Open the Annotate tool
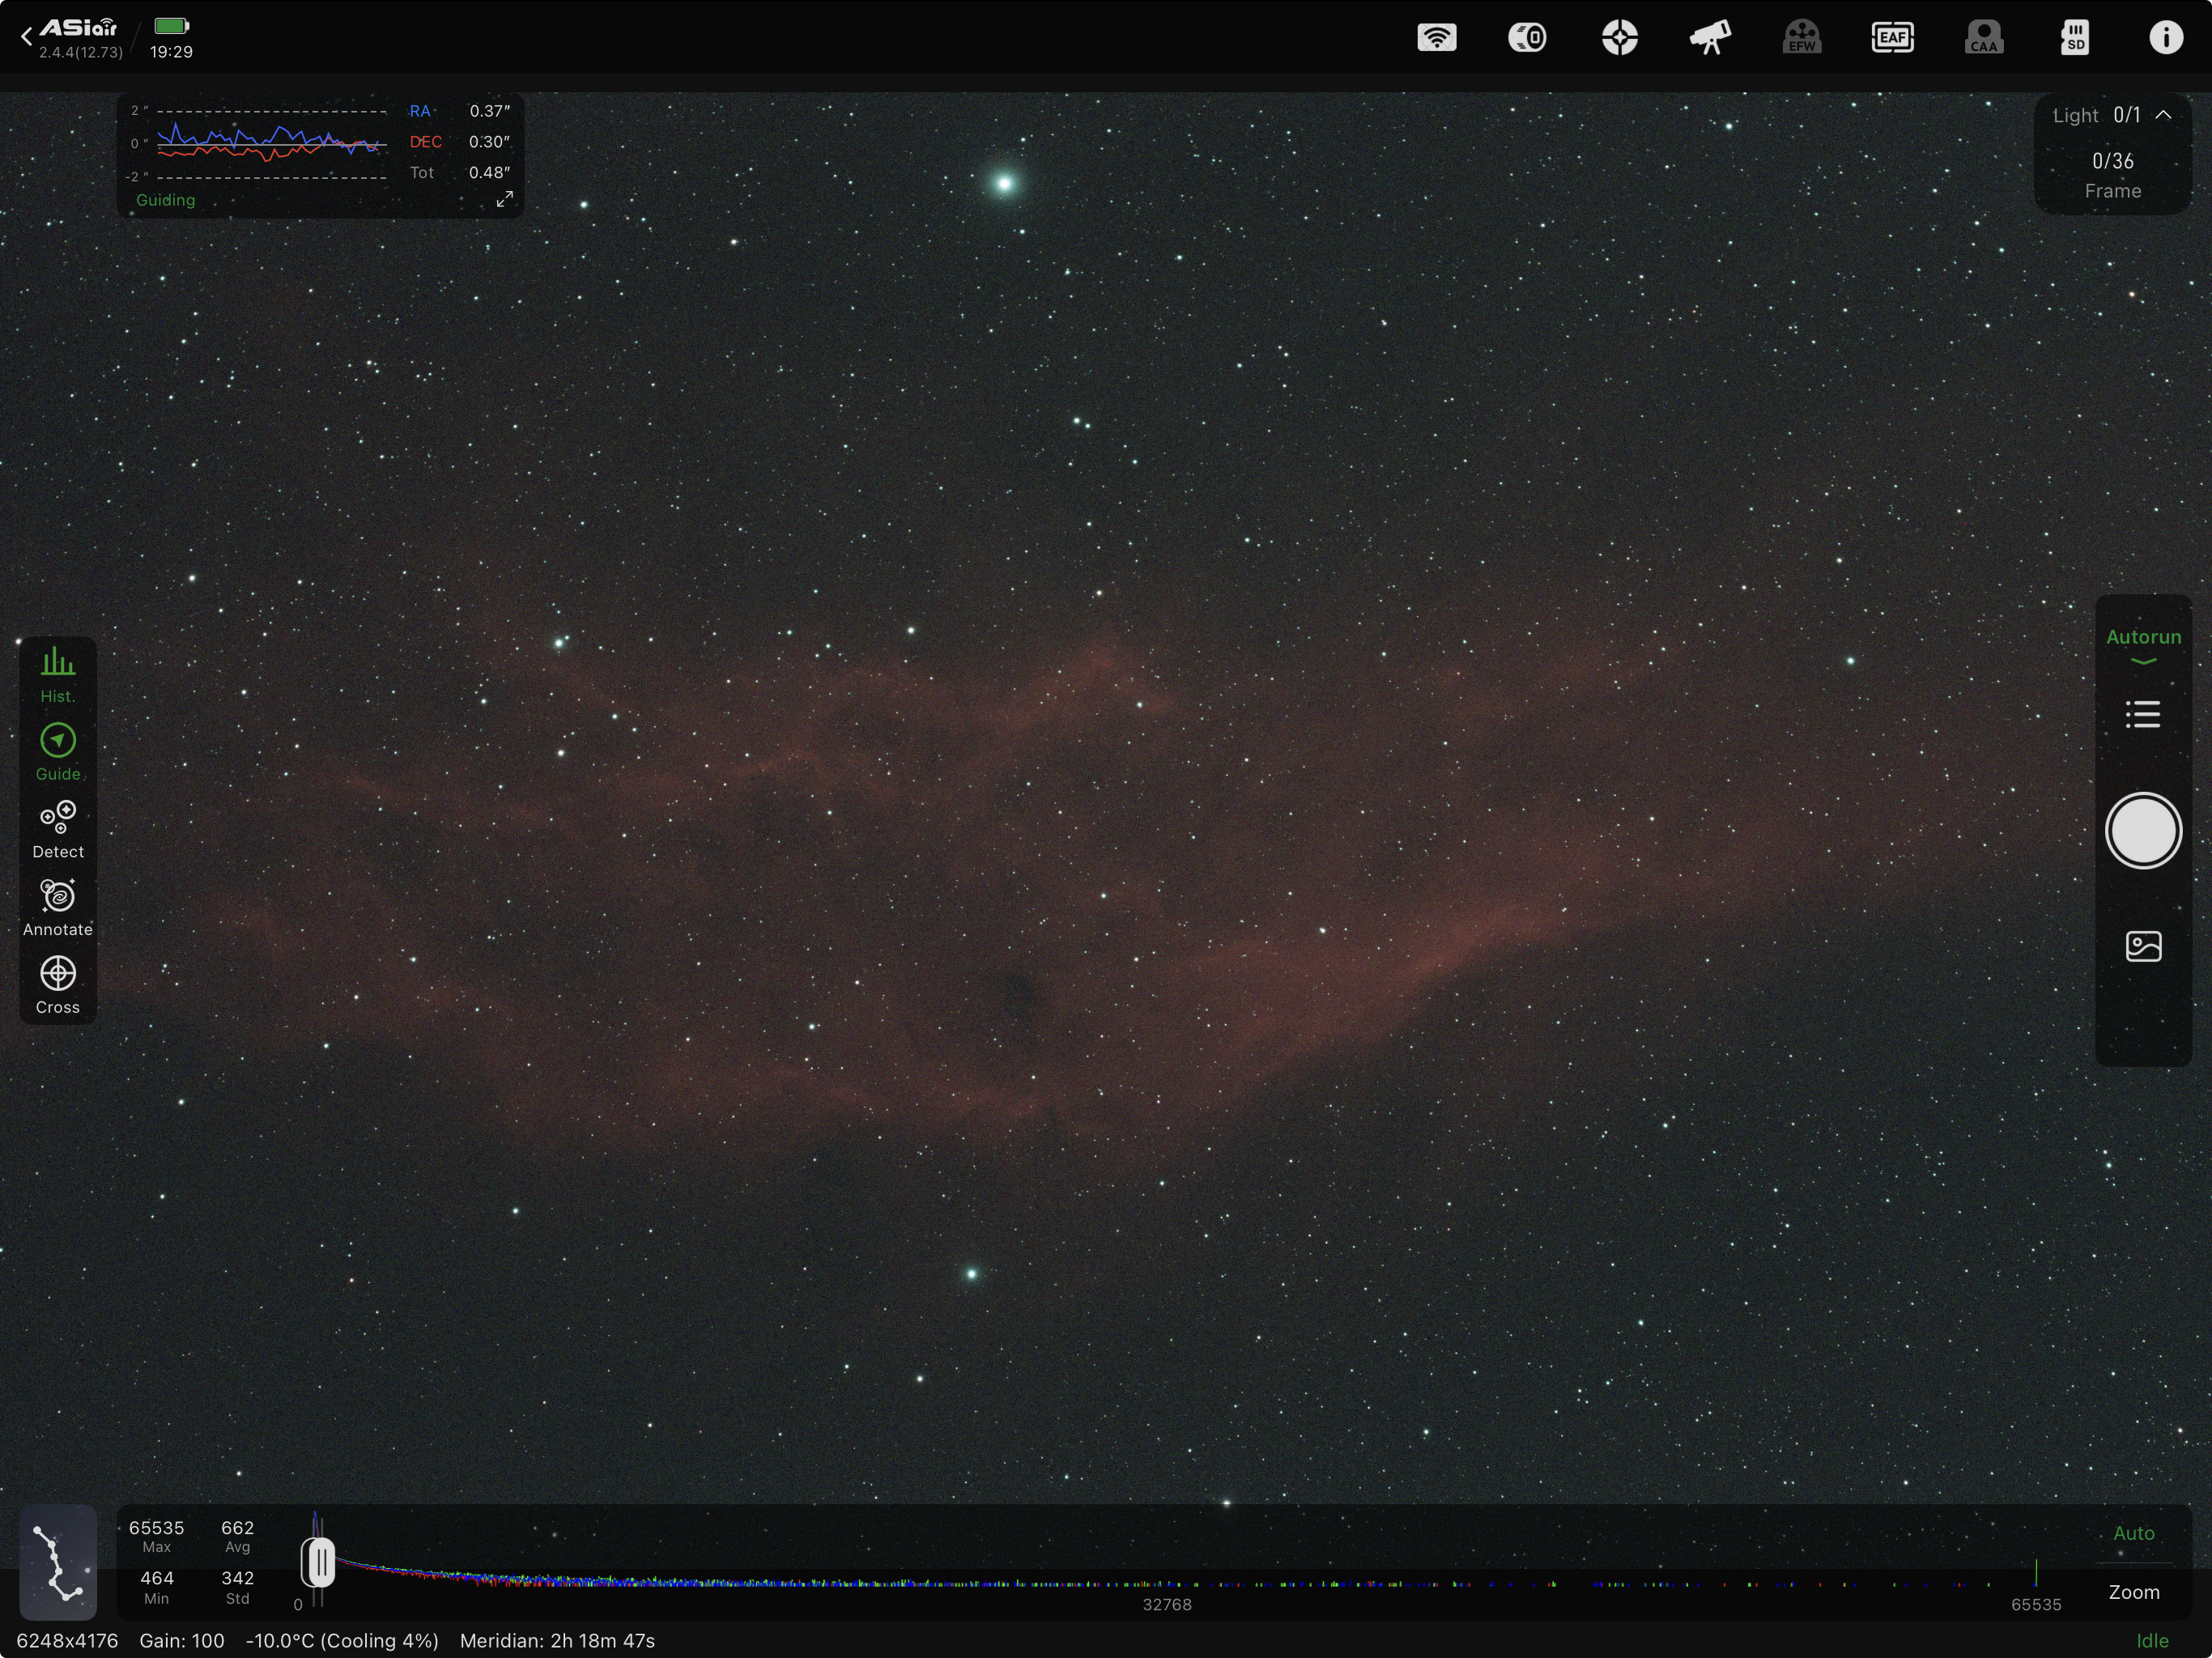2212x1658 pixels. click(58, 907)
